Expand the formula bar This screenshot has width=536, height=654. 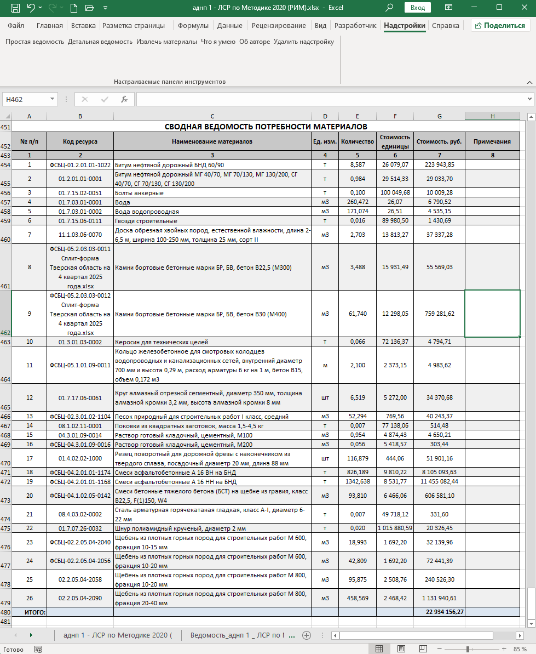[529, 99]
